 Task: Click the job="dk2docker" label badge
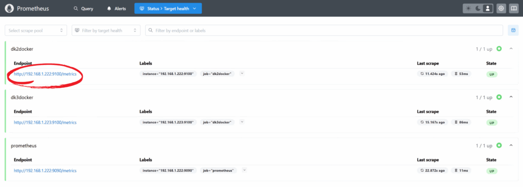click(x=218, y=74)
